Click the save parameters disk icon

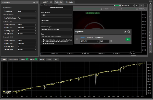(x=37, y=2)
